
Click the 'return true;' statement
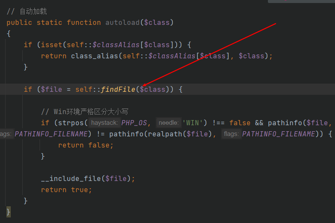(x=67, y=190)
